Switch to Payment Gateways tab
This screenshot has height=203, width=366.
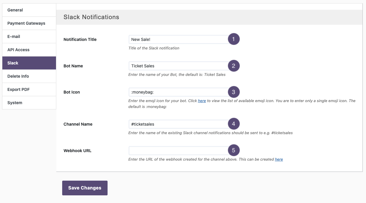coord(29,23)
